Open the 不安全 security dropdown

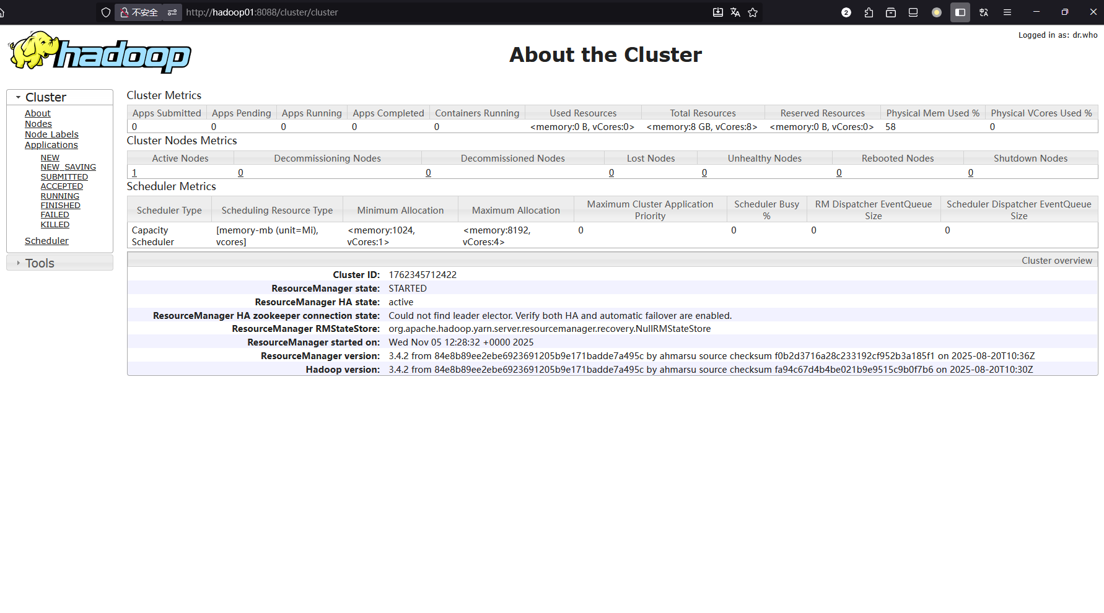pyautogui.click(x=138, y=12)
